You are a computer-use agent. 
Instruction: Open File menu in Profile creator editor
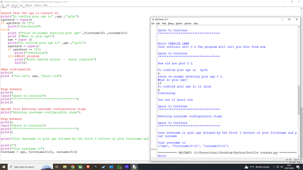3,5
